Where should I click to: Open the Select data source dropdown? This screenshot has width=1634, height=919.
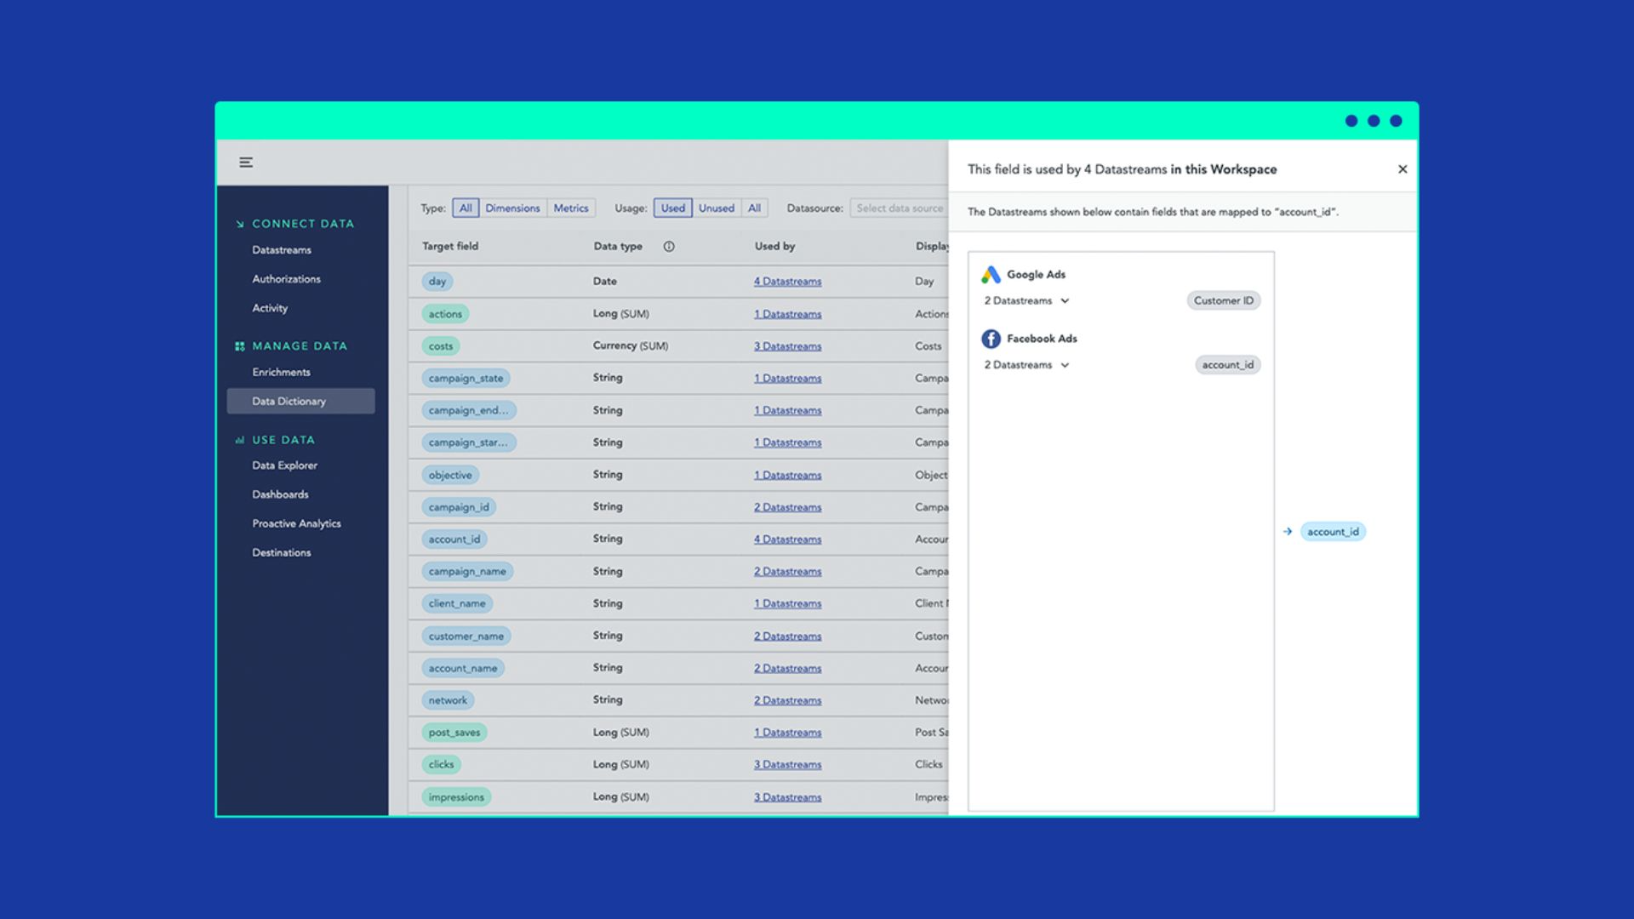pyautogui.click(x=900, y=208)
